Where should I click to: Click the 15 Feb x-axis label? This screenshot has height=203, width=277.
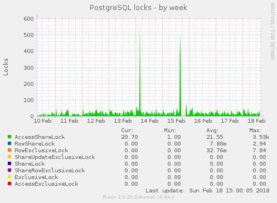coord(176,121)
